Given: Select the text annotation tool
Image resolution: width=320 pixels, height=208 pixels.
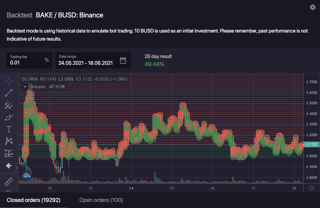Looking at the screenshot, I should [x=9, y=129].
